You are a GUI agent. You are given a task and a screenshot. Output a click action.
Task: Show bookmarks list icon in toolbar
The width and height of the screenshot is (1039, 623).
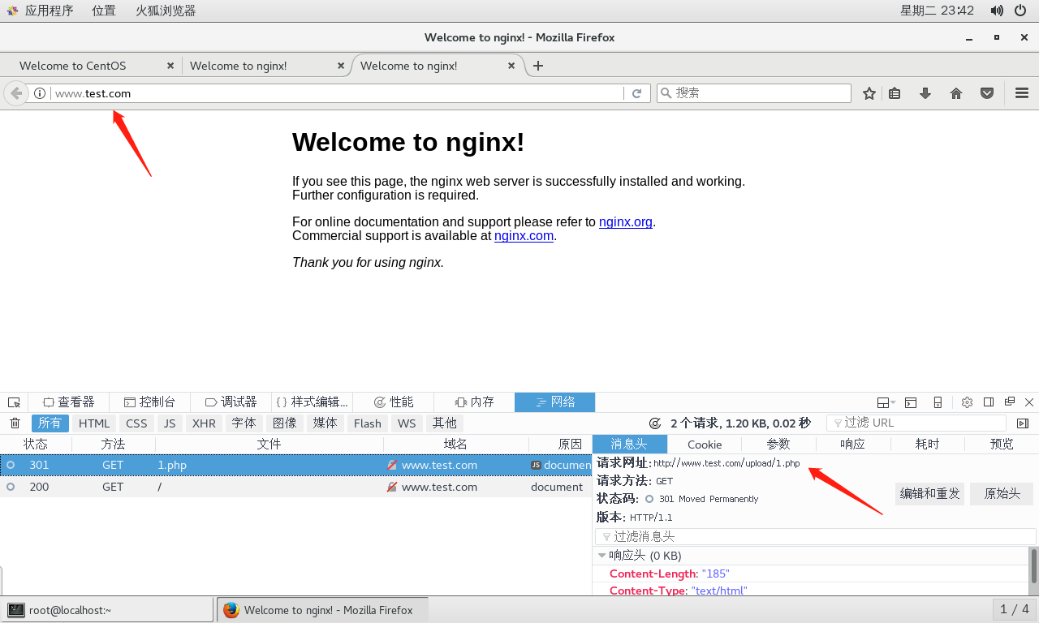click(x=895, y=93)
